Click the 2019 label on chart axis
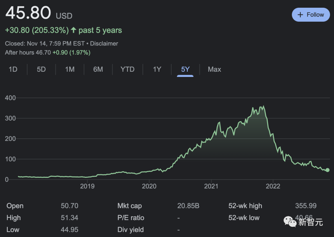This screenshot has height=237, width=334. click(x=87, y=186)
